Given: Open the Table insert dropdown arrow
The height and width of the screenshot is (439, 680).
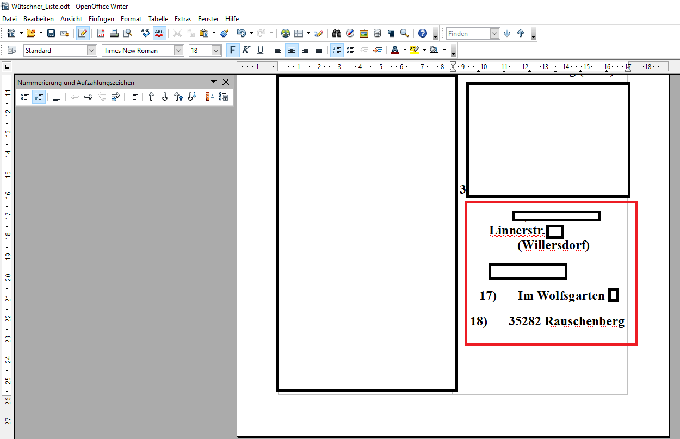Looking at the screenshot, I should 308,33.
